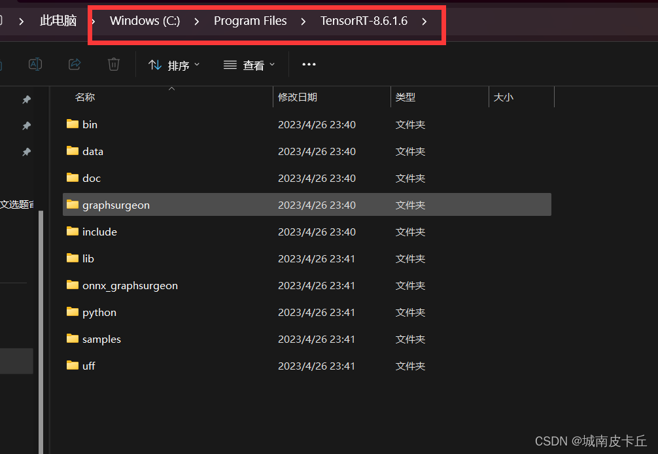The height and width of the screenshot is (454, 658).
Task: Click the middle sidebar pin icon
Action: tap(26, 126)
